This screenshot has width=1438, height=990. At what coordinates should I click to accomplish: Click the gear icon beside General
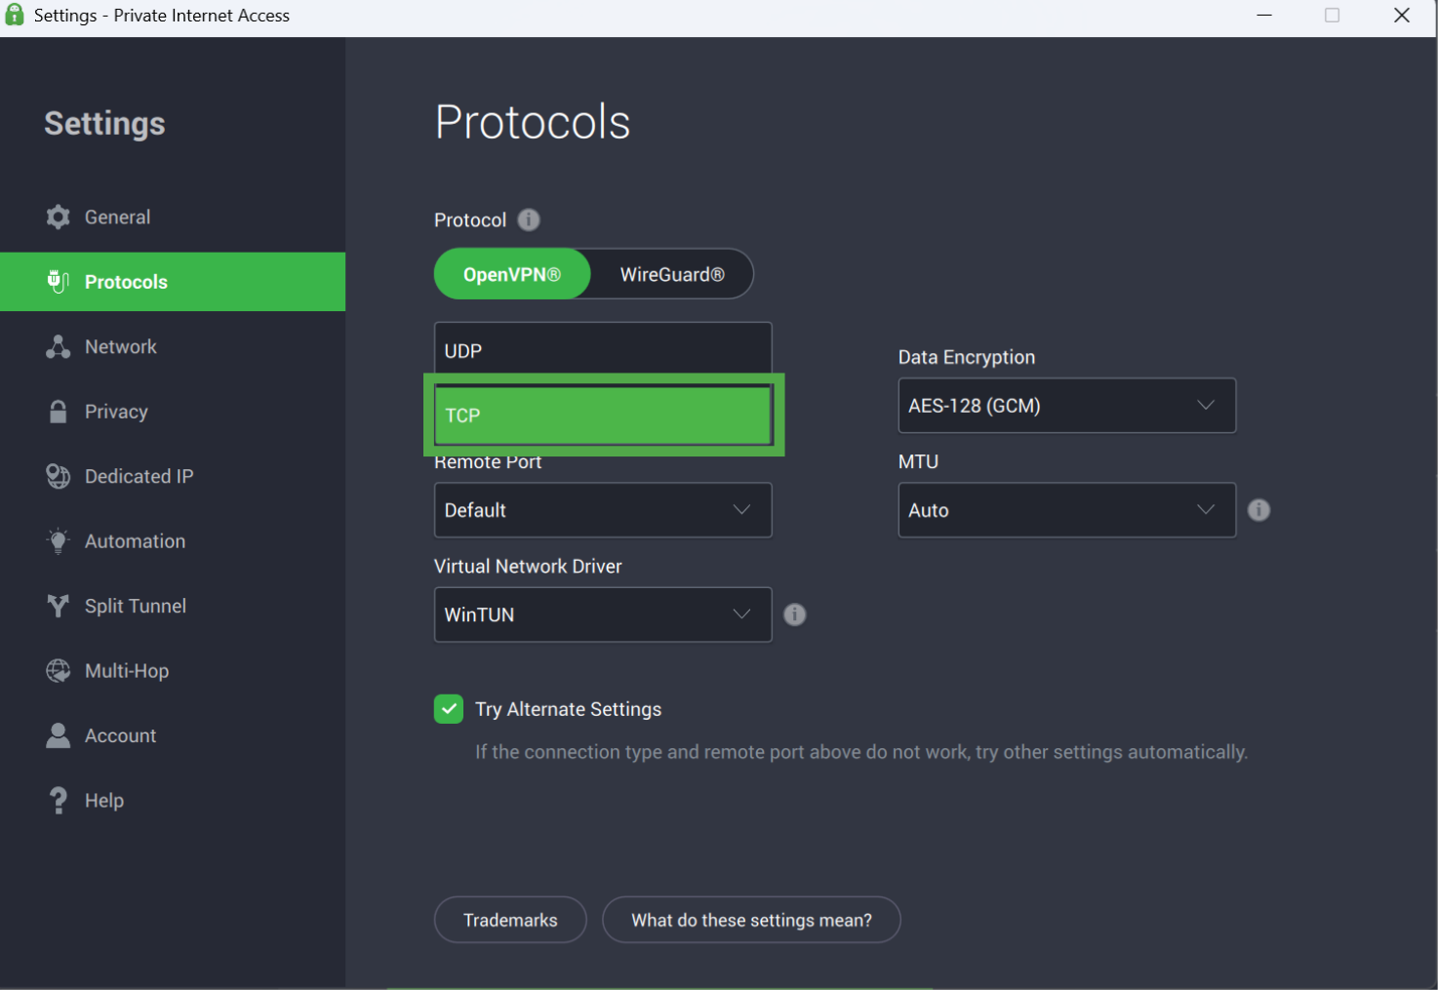(x=59, y=217)
